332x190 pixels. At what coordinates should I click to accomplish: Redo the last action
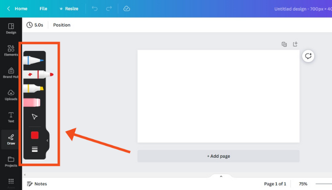pos(109,9)
